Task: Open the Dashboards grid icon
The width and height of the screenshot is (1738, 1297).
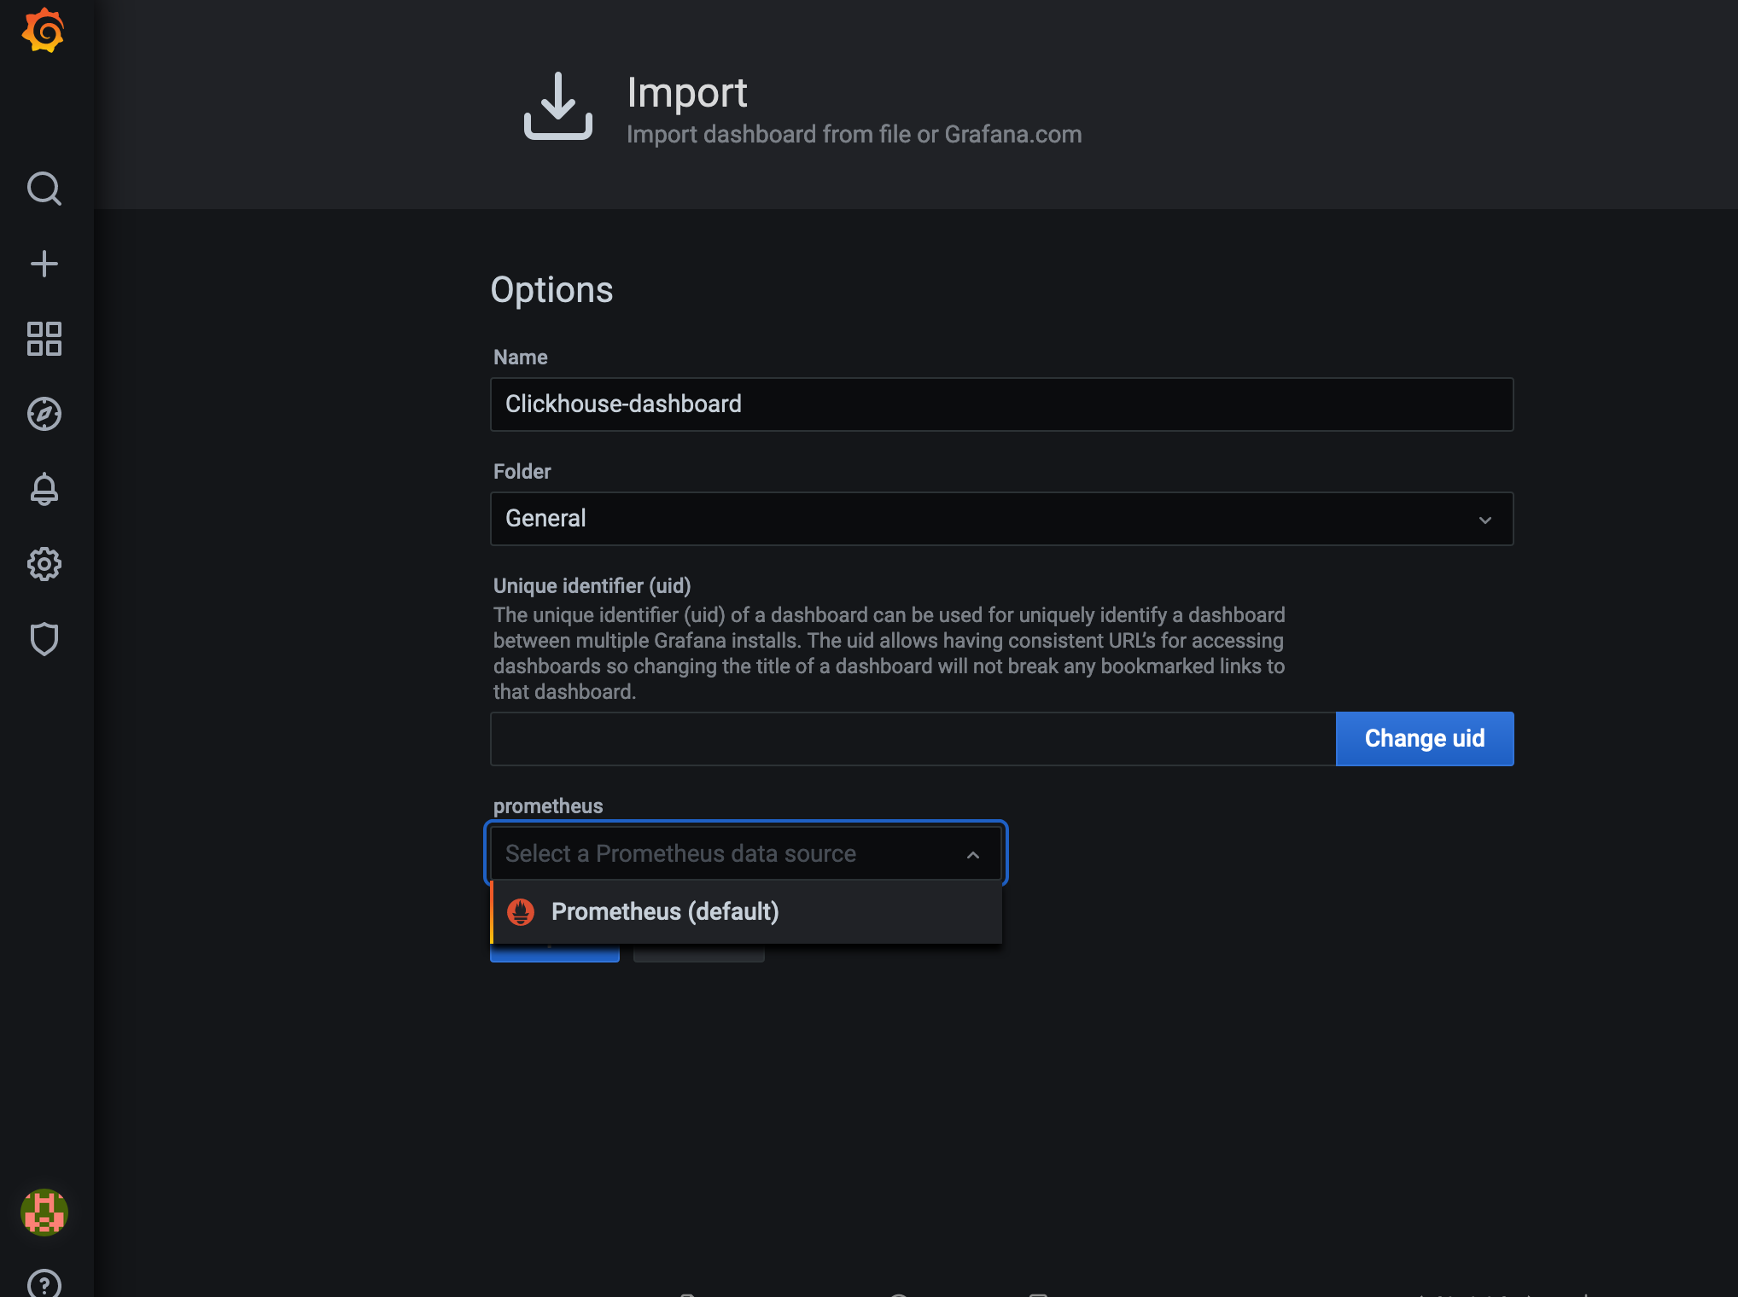Action: click(x=44, y=339)
